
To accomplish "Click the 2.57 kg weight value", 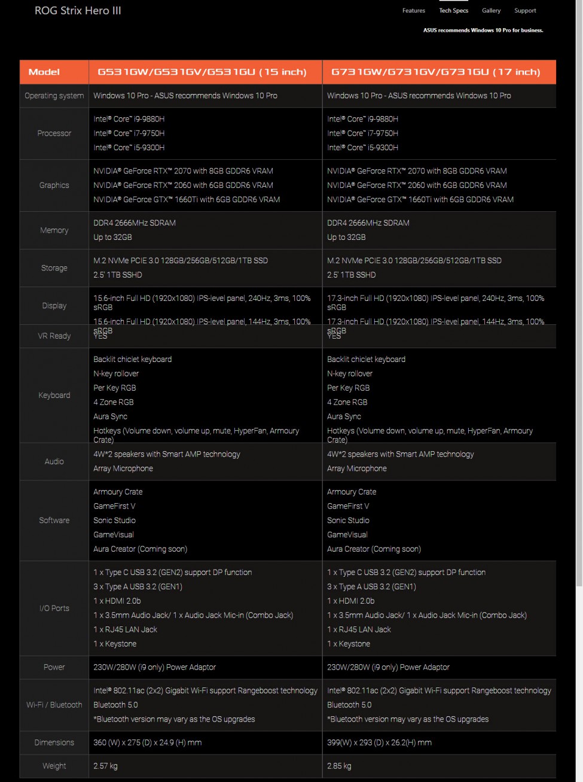I will point(105,766).
